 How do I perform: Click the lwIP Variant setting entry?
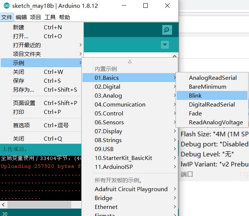(x=214, y=164)
